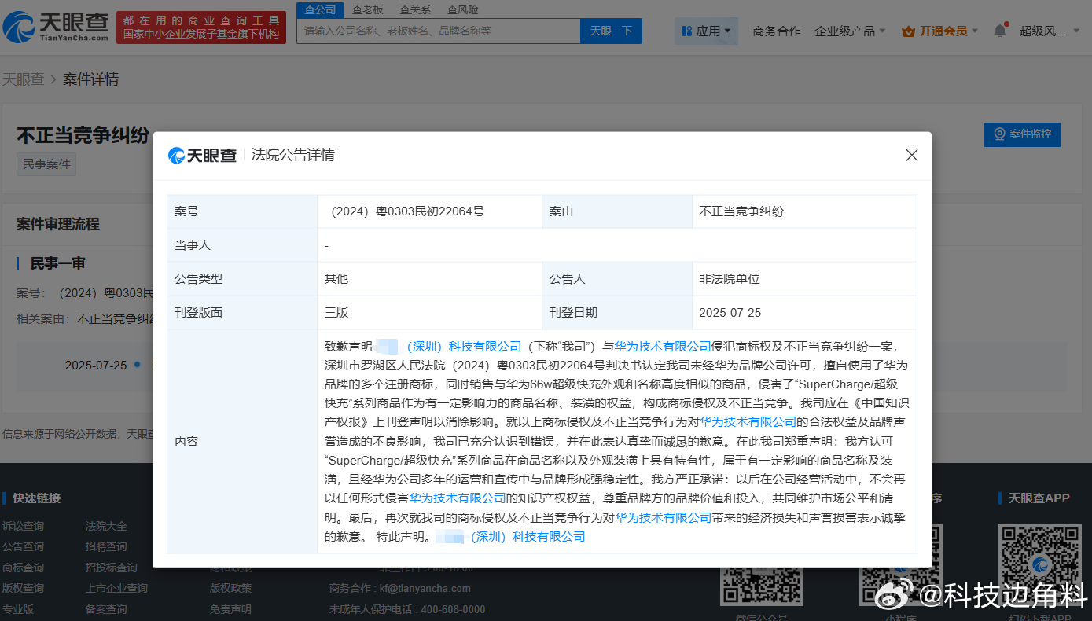Open 备案查询 footer link

point(106,609)
